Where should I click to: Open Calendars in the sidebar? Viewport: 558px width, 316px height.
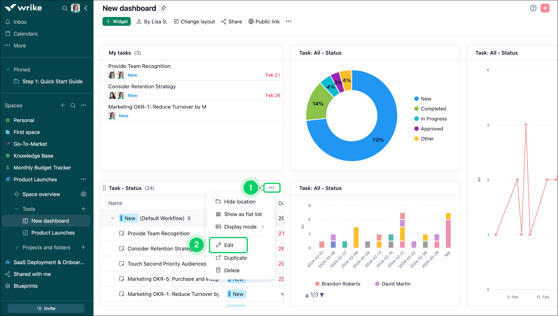click(25, 34)
